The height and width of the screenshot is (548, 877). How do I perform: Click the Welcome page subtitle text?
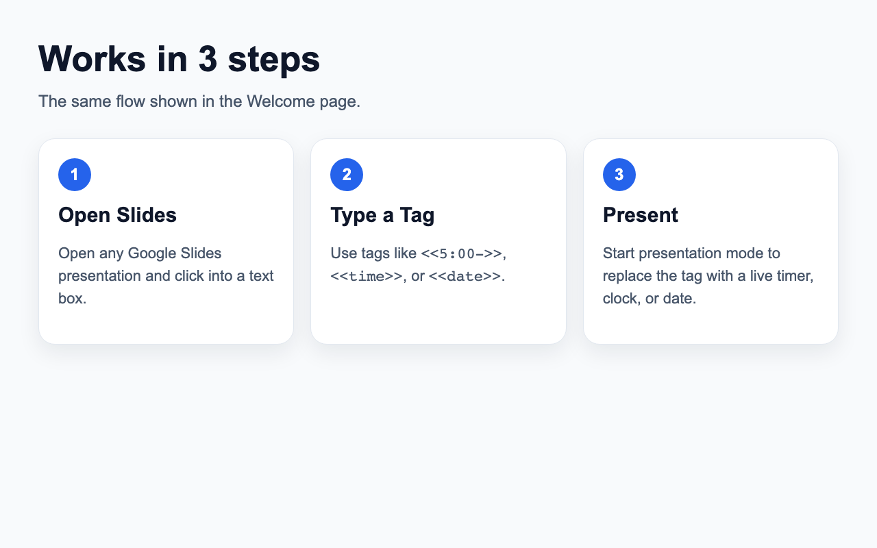pos(199,101)
